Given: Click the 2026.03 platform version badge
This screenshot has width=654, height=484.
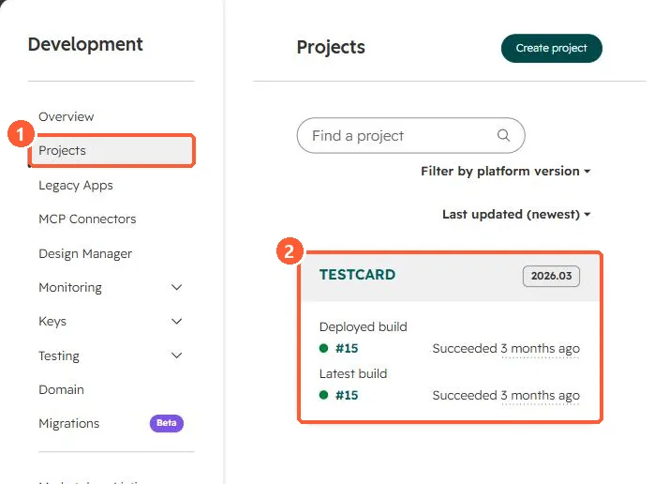Looking at the screenshot, I should click(551, 276).
